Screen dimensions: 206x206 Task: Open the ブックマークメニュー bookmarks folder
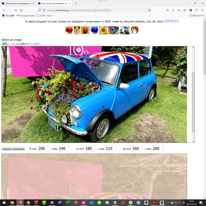point(45,15)
